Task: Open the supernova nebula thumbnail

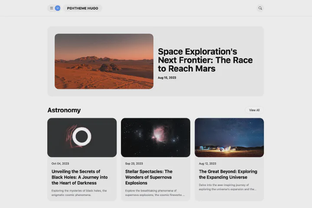Action: 156,137
